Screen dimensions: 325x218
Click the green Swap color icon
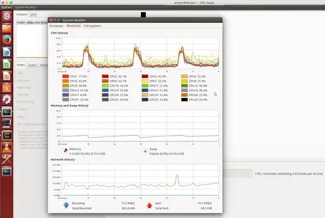(145, 151)
